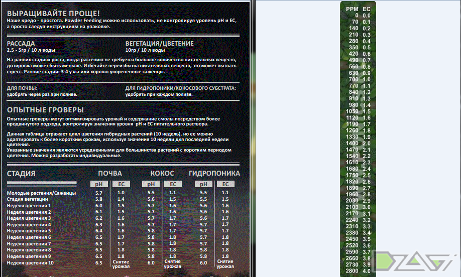The height and width of the screenshot is (277, 461).
Task: Select the PPM value 70 in the chart
Action: pos(355,22)
